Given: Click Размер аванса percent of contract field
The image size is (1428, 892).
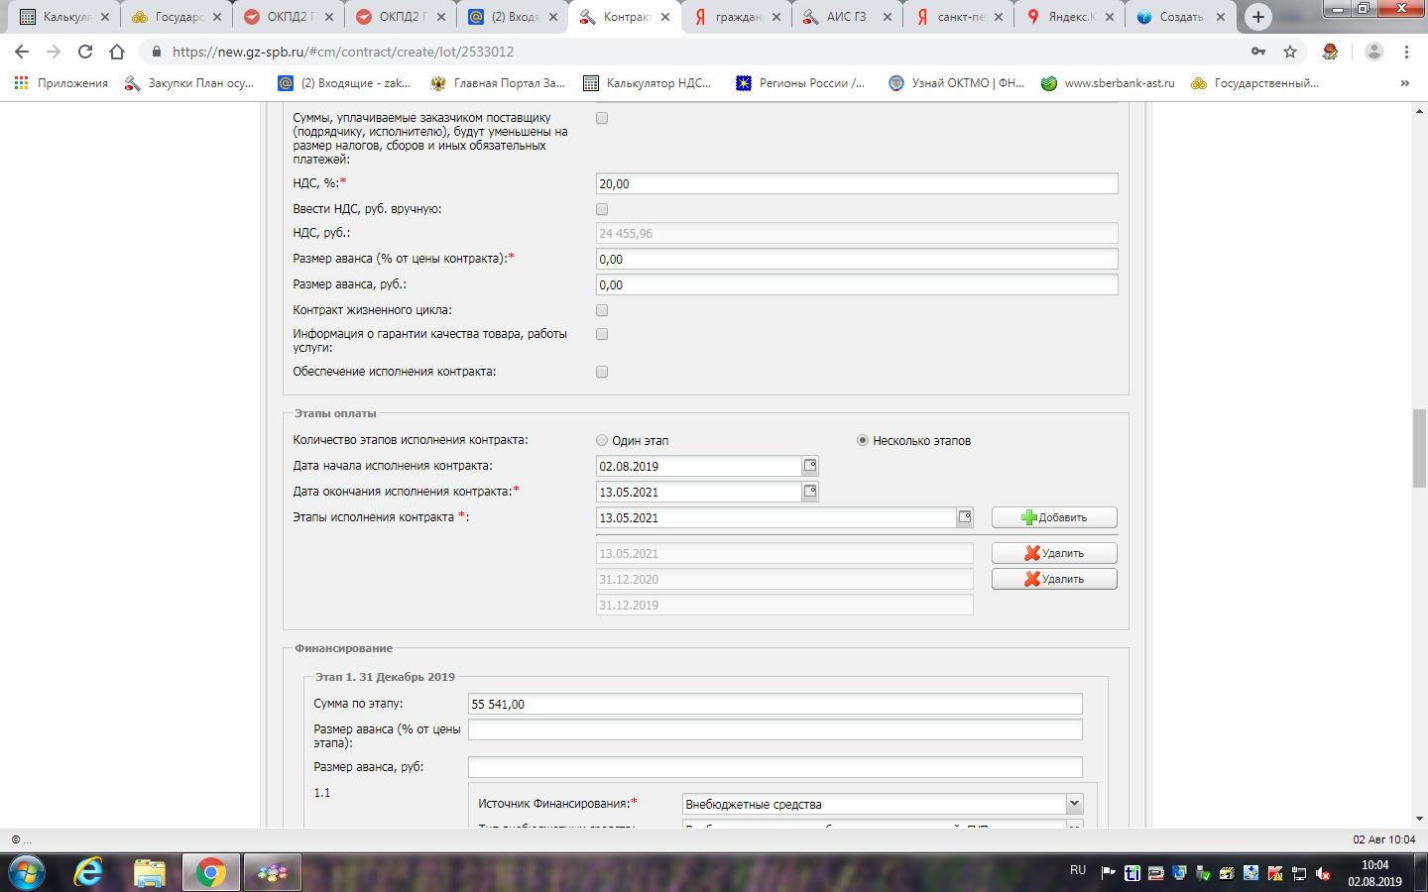Looking at the screenshot, I should click(857, 259).
